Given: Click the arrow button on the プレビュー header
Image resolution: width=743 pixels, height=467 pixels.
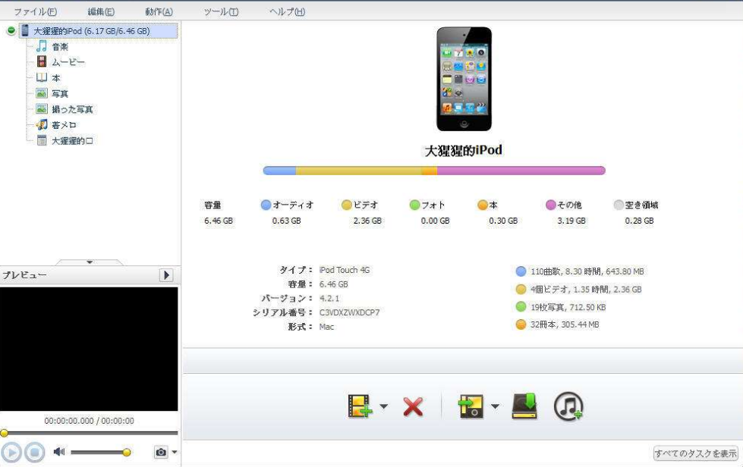Looking at the screenshot, I should coord(166,275).
